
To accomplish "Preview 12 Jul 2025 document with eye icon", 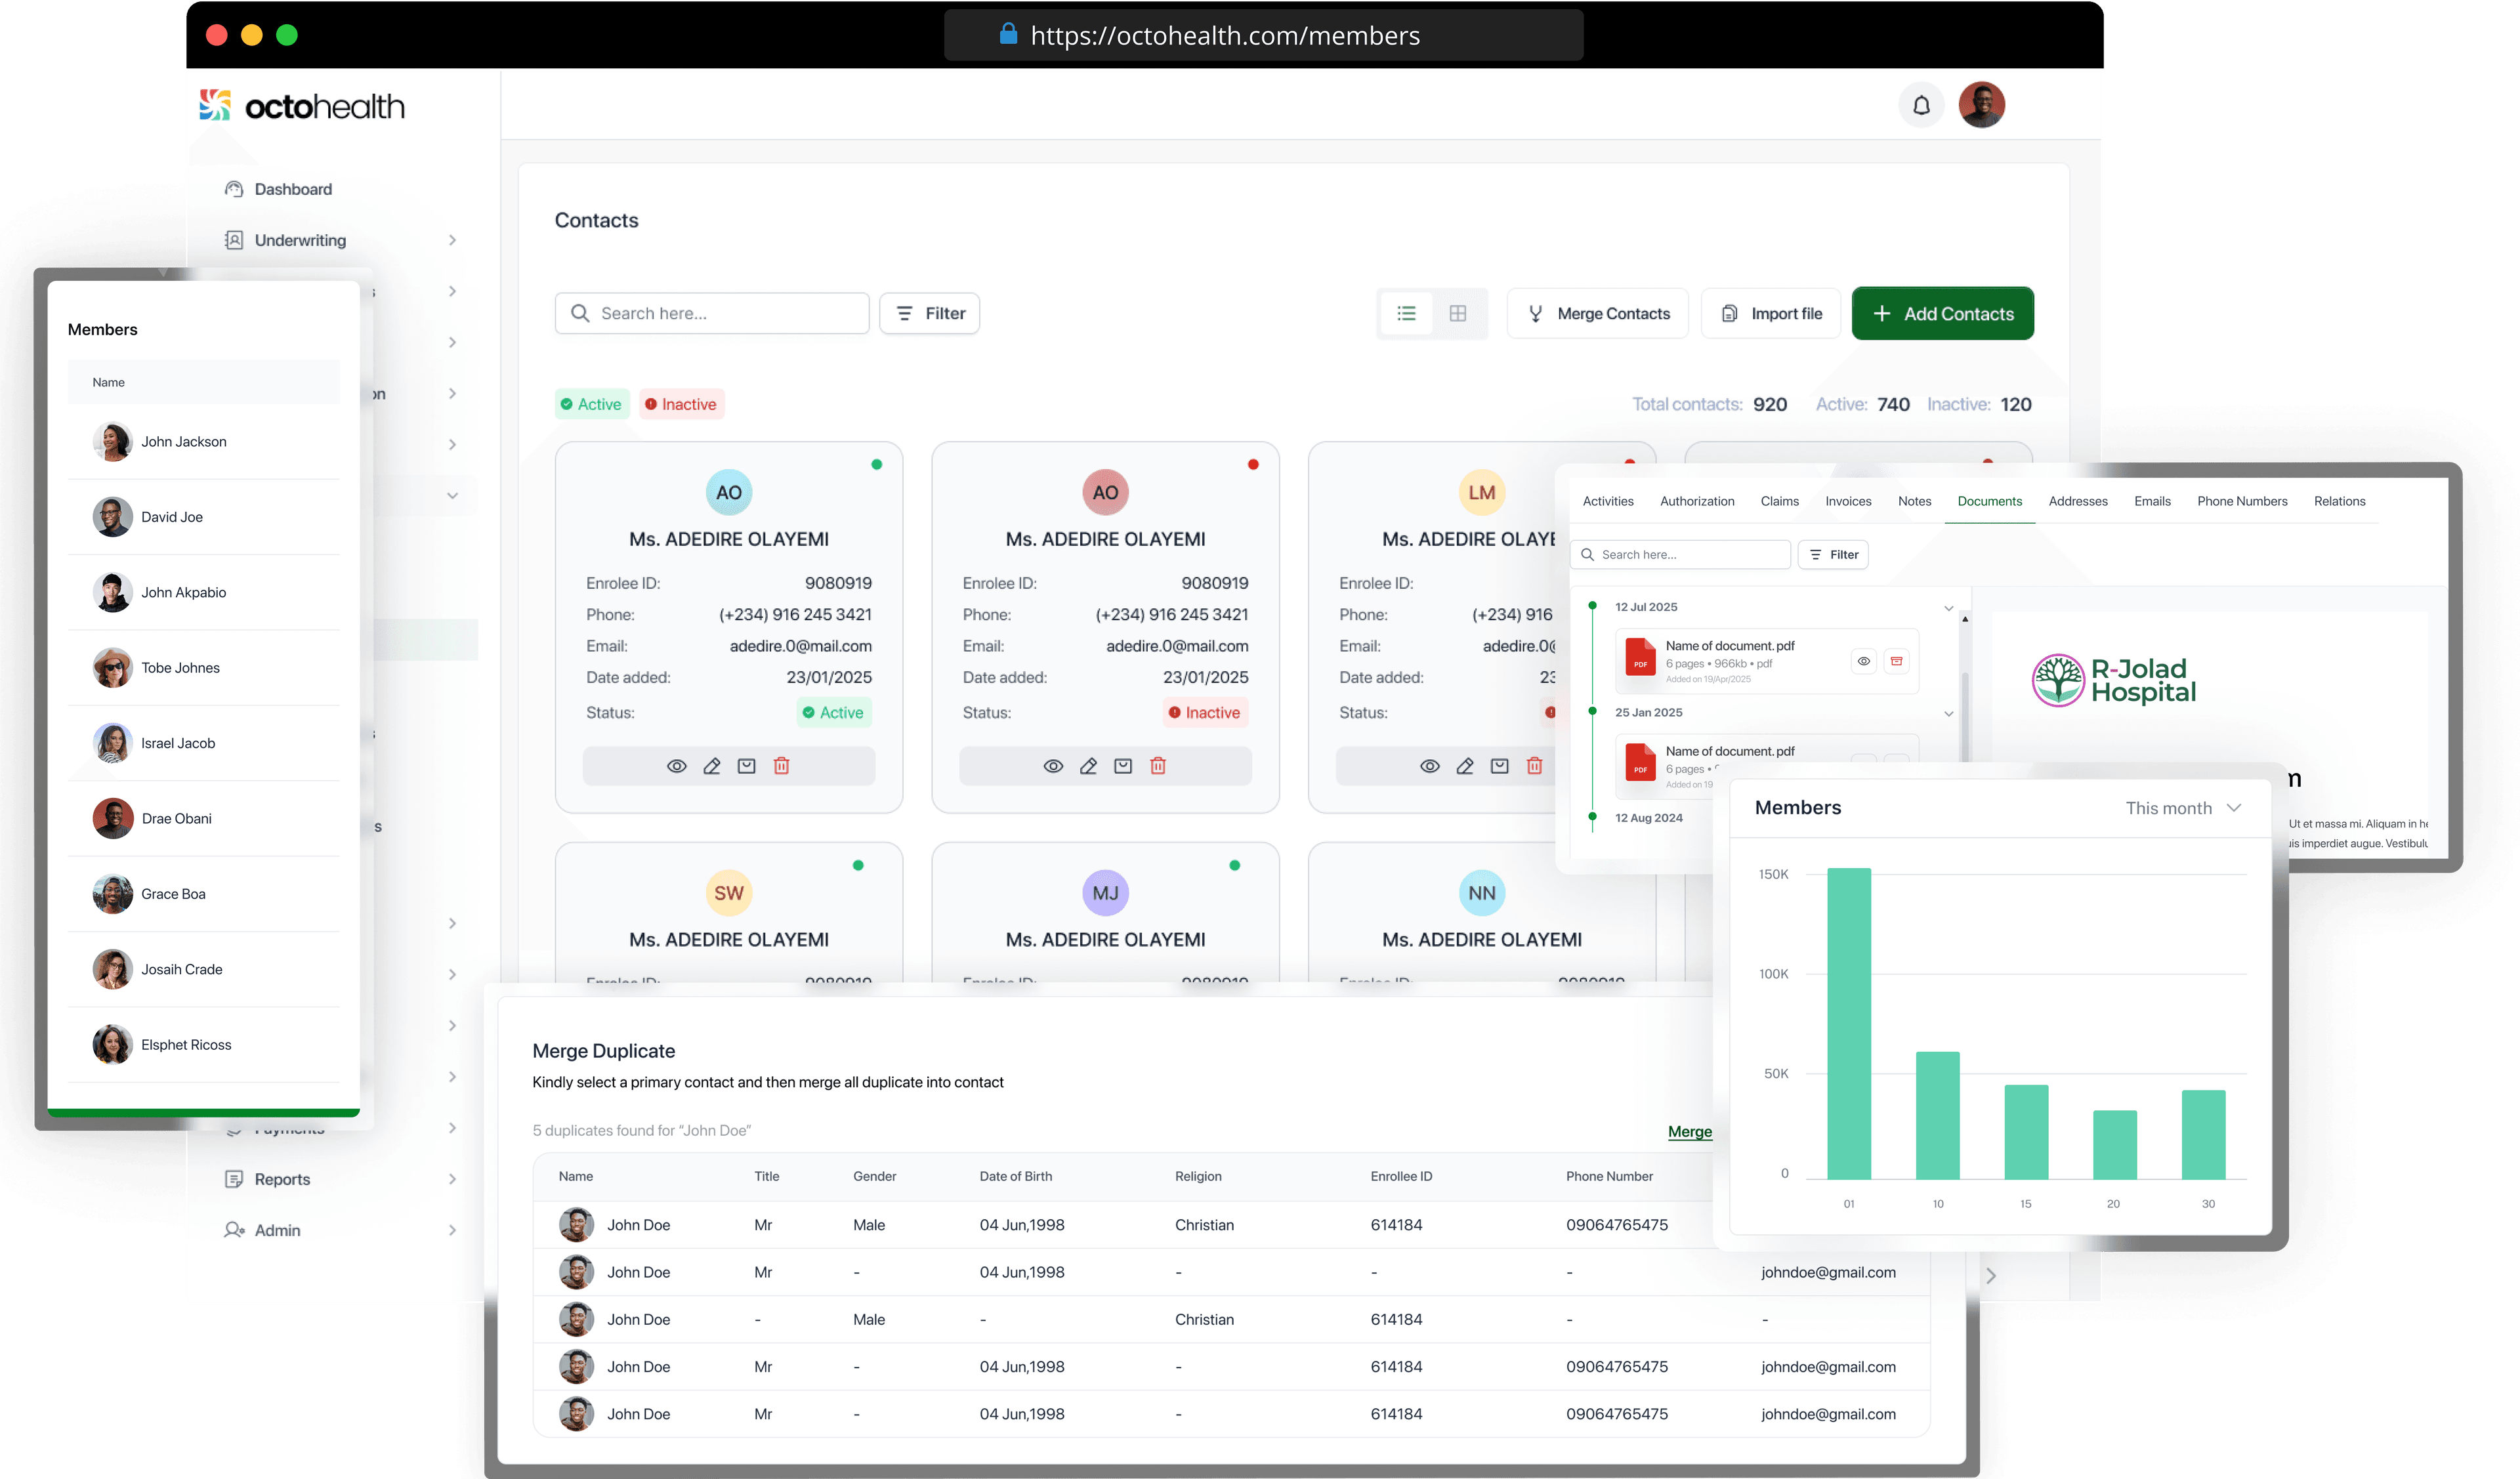I will [x=1863, y=661].
